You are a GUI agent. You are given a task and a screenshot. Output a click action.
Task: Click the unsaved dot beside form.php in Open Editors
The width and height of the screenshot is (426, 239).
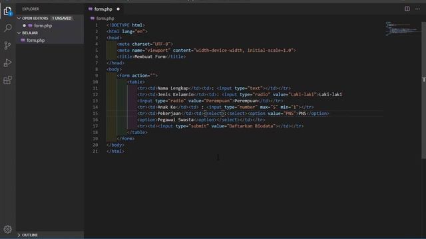(x=24, y=25)
